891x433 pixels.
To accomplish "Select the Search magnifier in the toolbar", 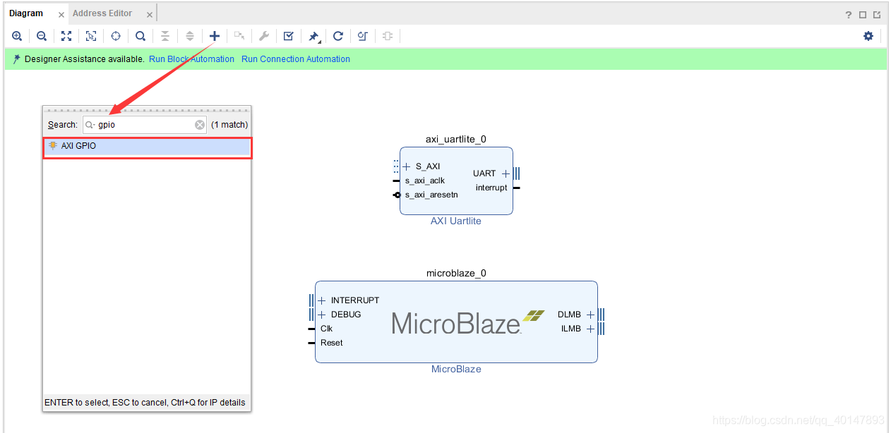I will [140, 35].
